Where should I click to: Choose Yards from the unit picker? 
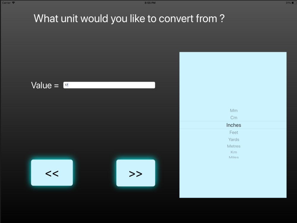(x=233, y=139)
